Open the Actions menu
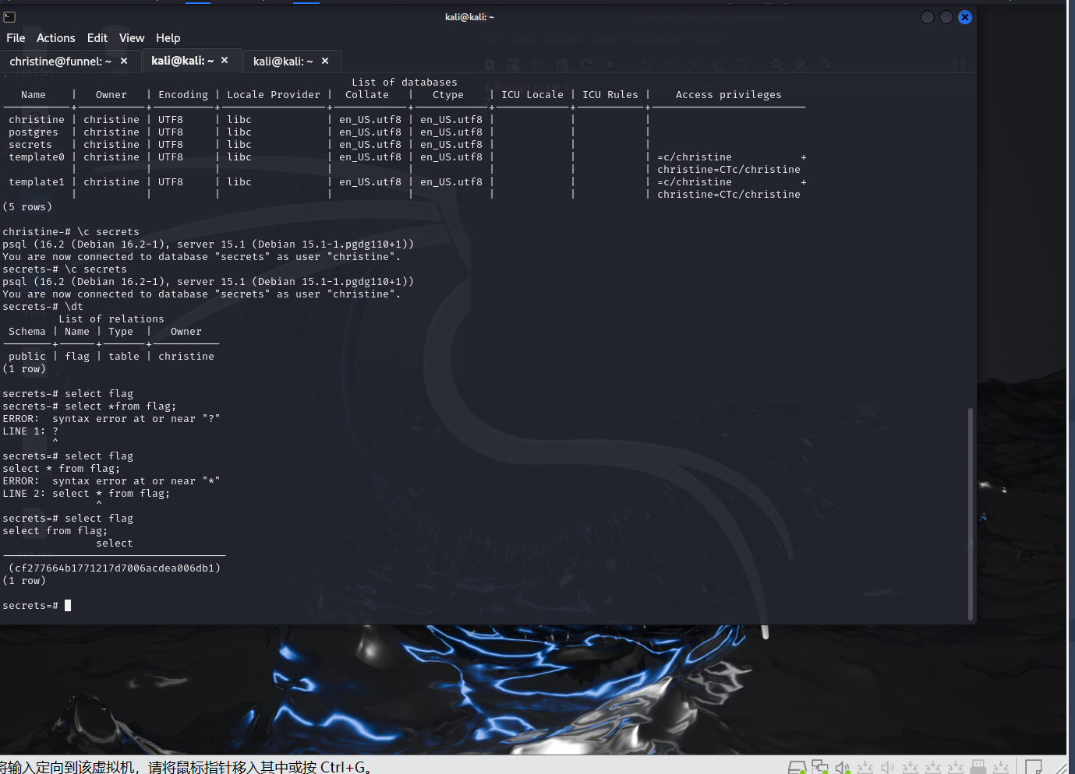Screen dimensions: 1075x774 click(x=56, y=37)
